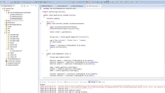
Task: Select Base_Activity.java in the project tree
Action: click(x=16, y=14)
